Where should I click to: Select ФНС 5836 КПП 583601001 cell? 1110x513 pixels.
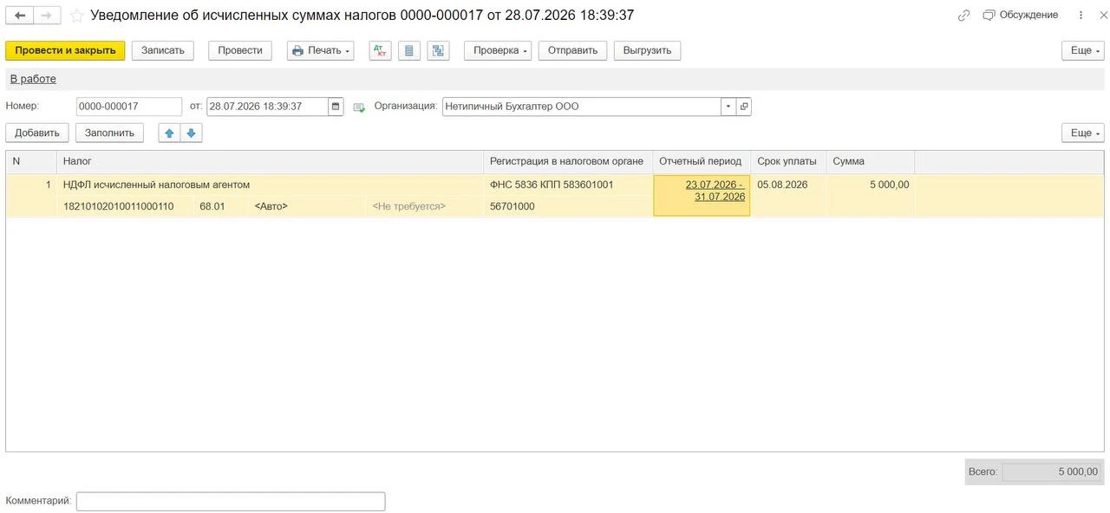coord(568,185)
